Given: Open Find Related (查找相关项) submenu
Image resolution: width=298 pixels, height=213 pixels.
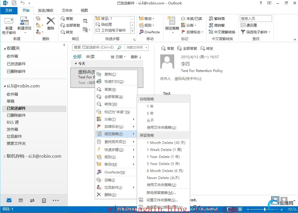Looking at the screenshot, I should (x=116, y=142).
